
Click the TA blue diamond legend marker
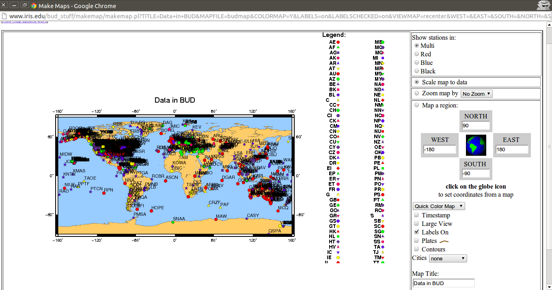tap(382, 247)
